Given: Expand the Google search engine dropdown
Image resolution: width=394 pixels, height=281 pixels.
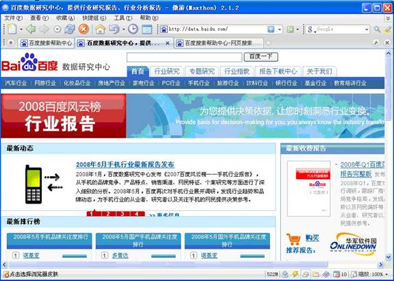Looking at the screenshot, I should pos(367,29).
